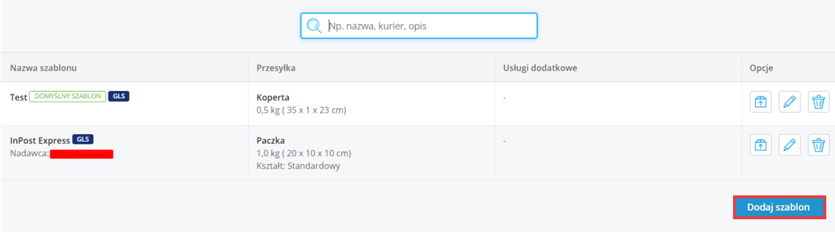Select the Usługi dodatkowe column header

(x=540, y=68)
